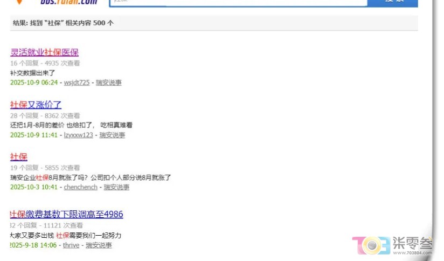Open 瑞安说事 board beside lzyxxw123
Screen dimensions: 444x261
pos(112,135)
